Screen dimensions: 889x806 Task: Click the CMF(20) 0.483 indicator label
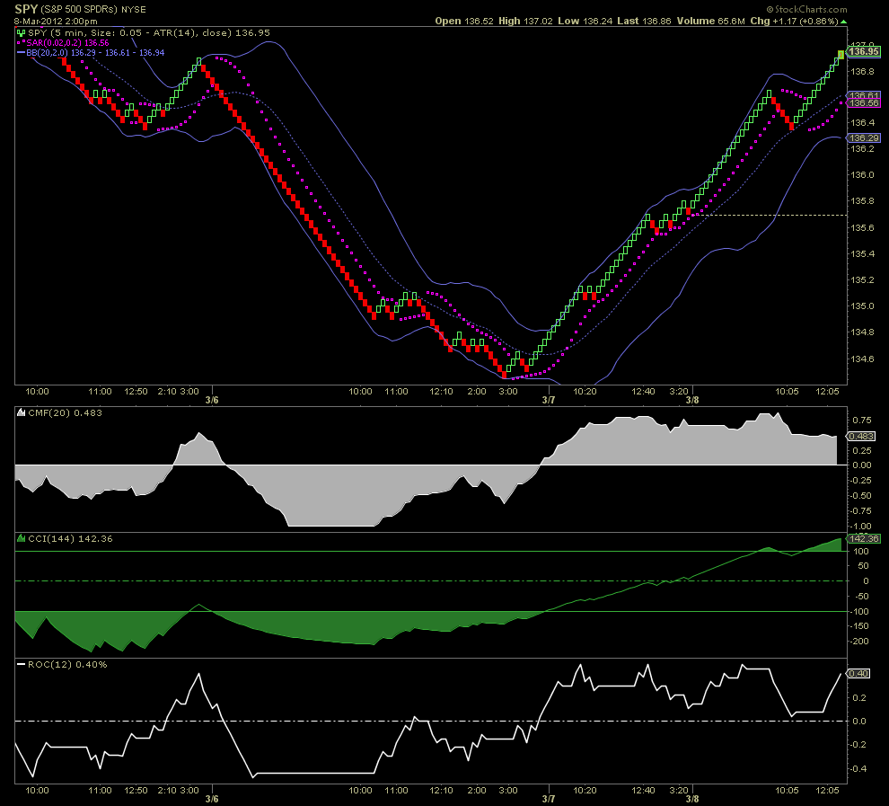tap(66, 413)
